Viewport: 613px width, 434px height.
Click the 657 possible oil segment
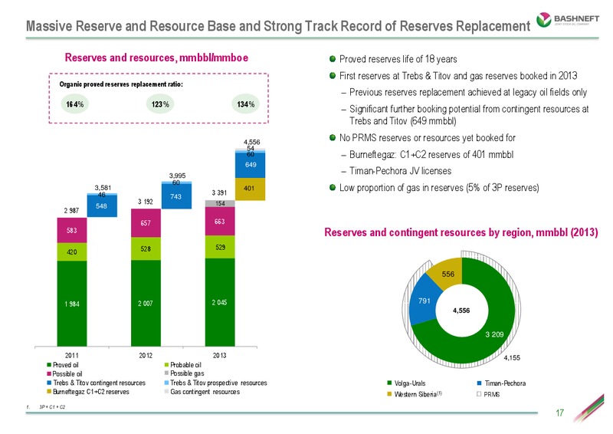(x=146, y=223)
